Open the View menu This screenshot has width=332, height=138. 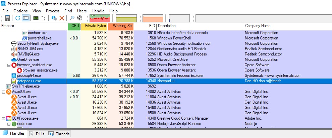pyautogui.click(x=37, y=11)
